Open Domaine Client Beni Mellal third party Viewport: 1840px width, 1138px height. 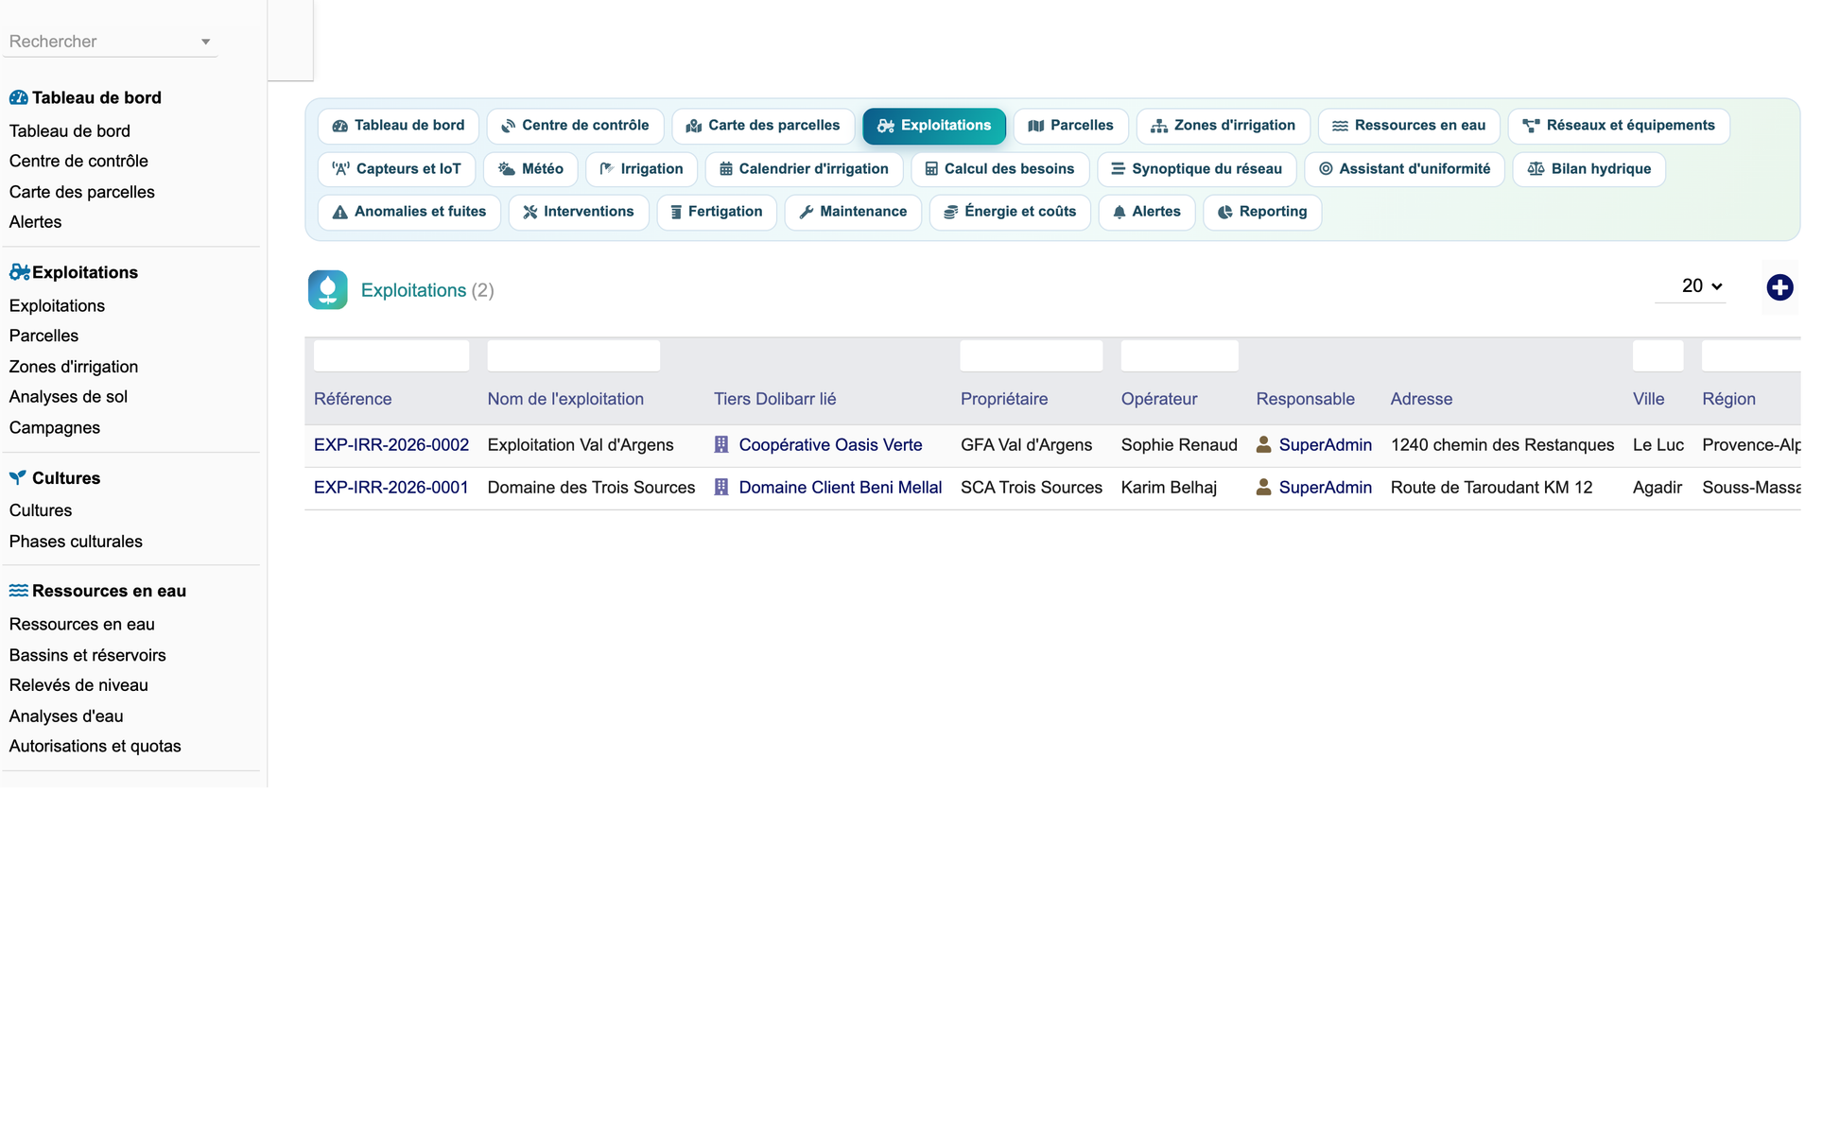(x=841, y=488)
